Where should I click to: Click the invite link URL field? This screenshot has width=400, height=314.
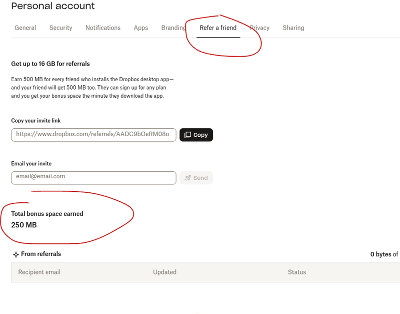[x=93, y=135]
